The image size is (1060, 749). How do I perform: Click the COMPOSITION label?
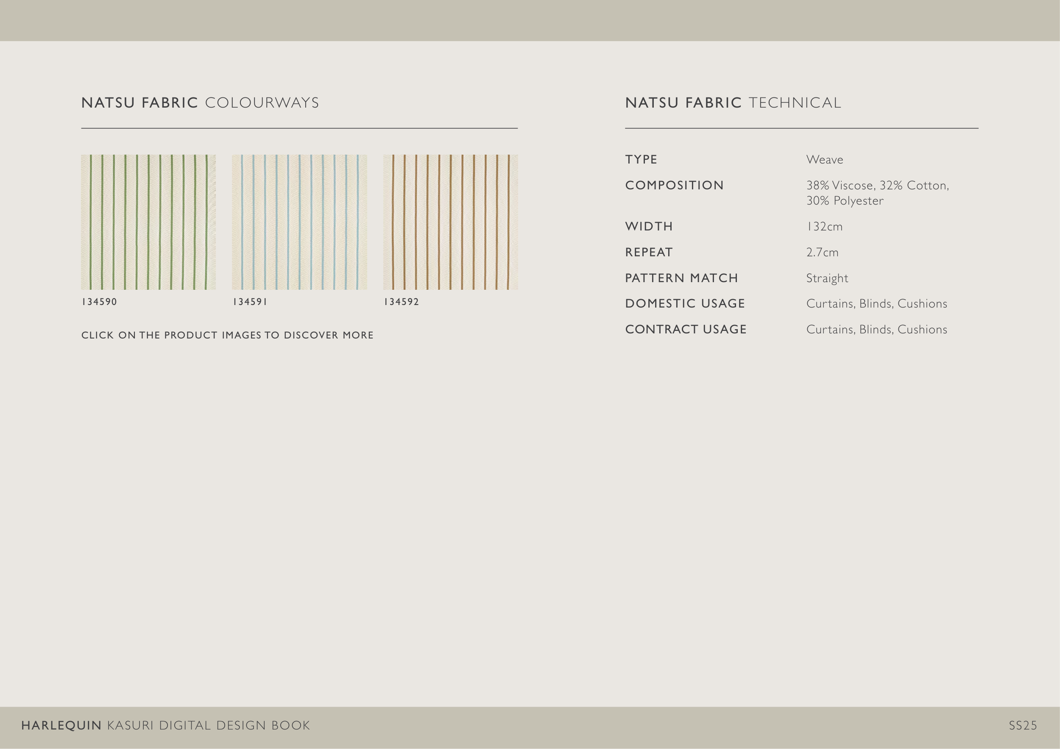click(x=674, y=186)
